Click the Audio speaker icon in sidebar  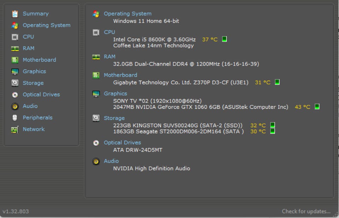pos(15,106)
